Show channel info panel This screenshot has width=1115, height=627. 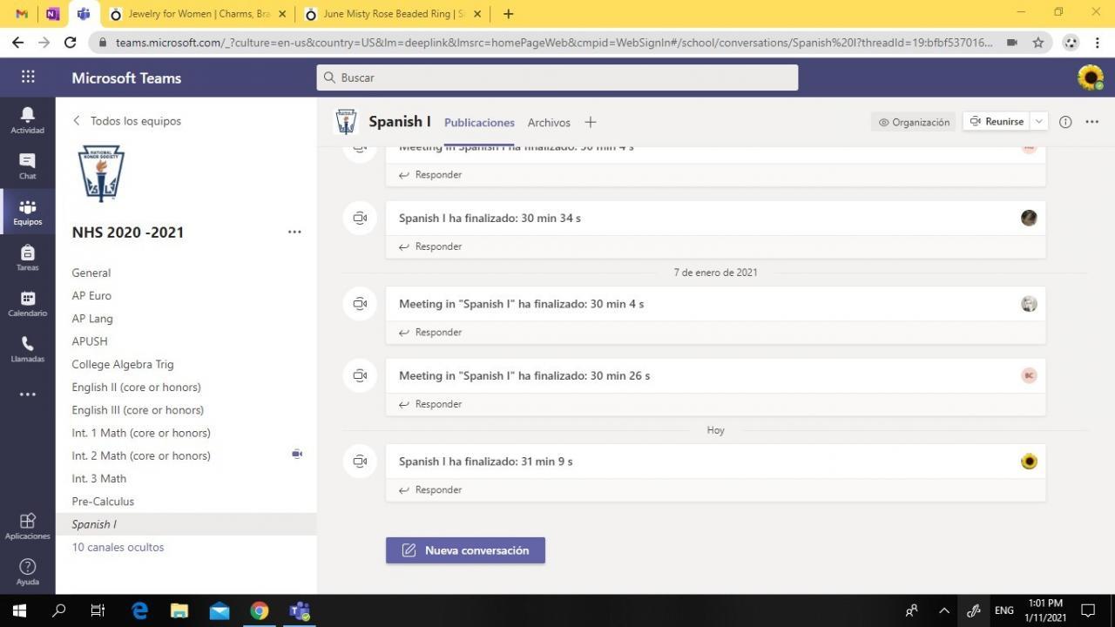[1065, 122]
